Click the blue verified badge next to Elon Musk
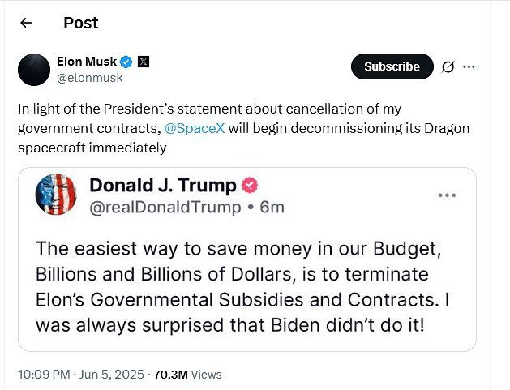Image resolution: width=510 pixels, height=390 pixels. pos(126,62)
